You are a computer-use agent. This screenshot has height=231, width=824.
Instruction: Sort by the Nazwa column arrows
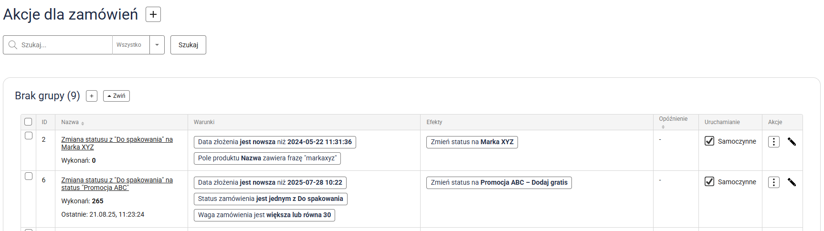[x=83, y=123]
